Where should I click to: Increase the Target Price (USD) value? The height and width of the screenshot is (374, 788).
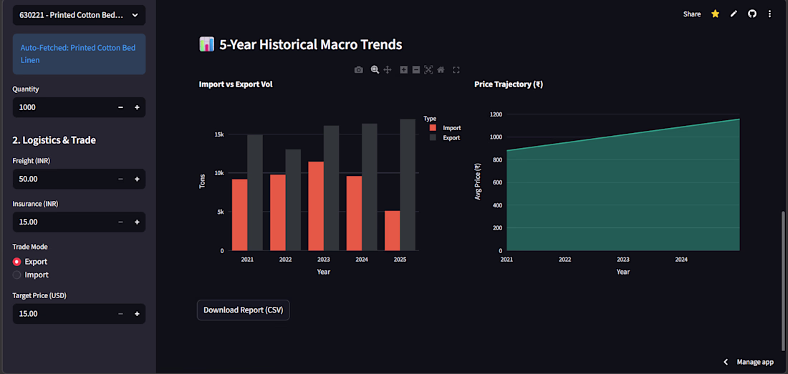click(x=137, y=314)
